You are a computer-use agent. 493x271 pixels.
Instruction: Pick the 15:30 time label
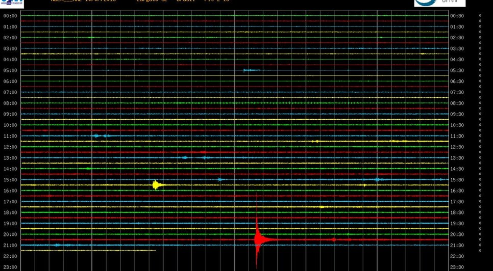click(457, 180)
